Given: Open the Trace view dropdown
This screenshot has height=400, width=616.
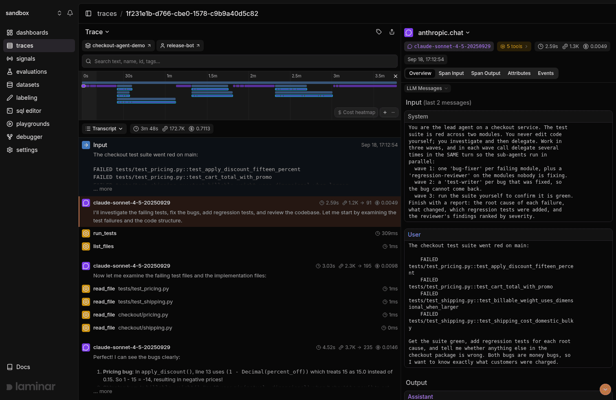Looking at the screenshot, I should coord(97,32).
